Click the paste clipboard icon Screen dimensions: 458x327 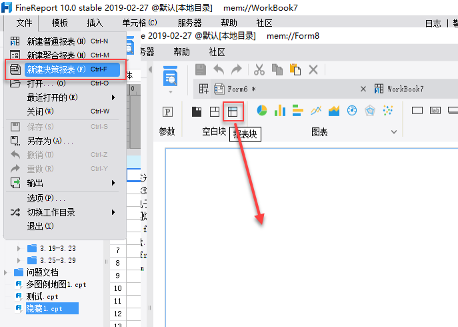click(295, 70)
